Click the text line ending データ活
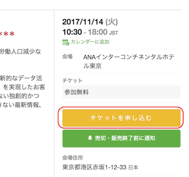This screenshot has height=177, width=189. pos(21,78)
